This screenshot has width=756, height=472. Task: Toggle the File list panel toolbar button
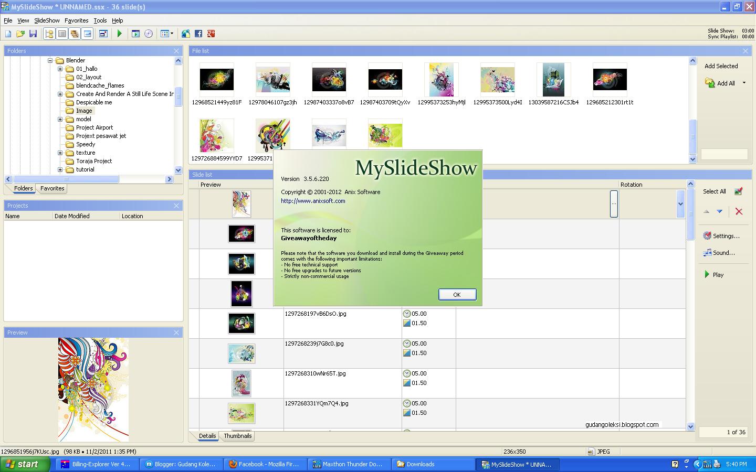pyautogui.click(x=75, y=34)
